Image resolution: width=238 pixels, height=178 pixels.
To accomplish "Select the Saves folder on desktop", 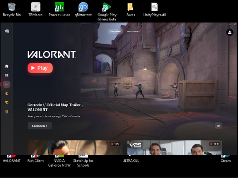I will coord(130,10).
